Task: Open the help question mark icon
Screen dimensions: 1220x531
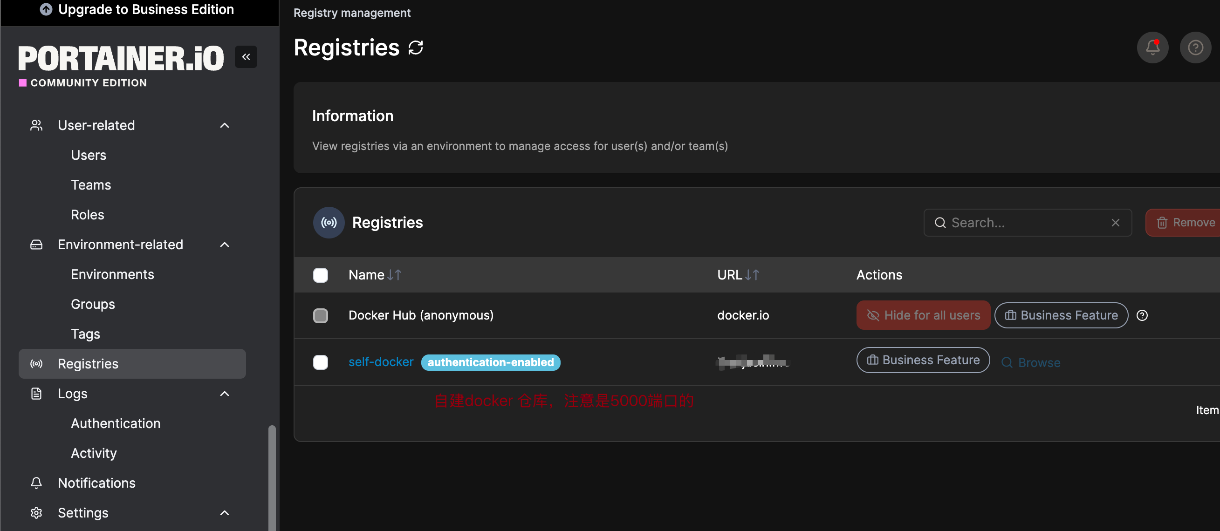Action: point(1195,48)
